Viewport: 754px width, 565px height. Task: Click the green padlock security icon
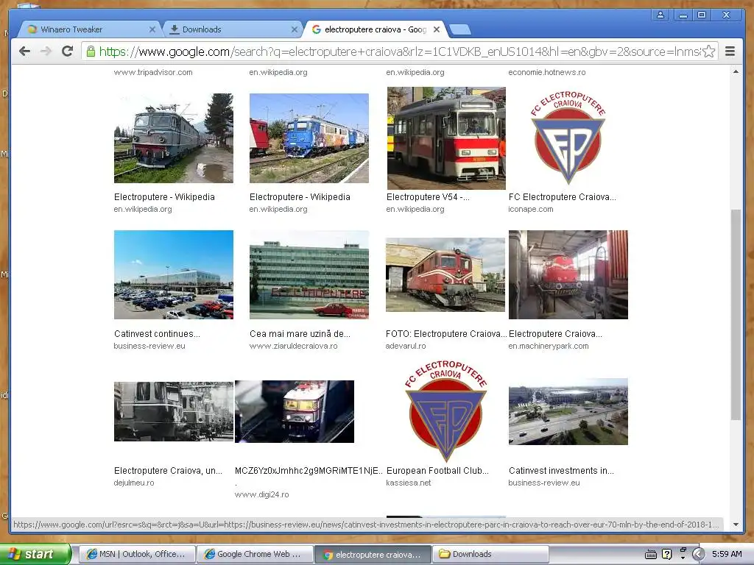91,51
